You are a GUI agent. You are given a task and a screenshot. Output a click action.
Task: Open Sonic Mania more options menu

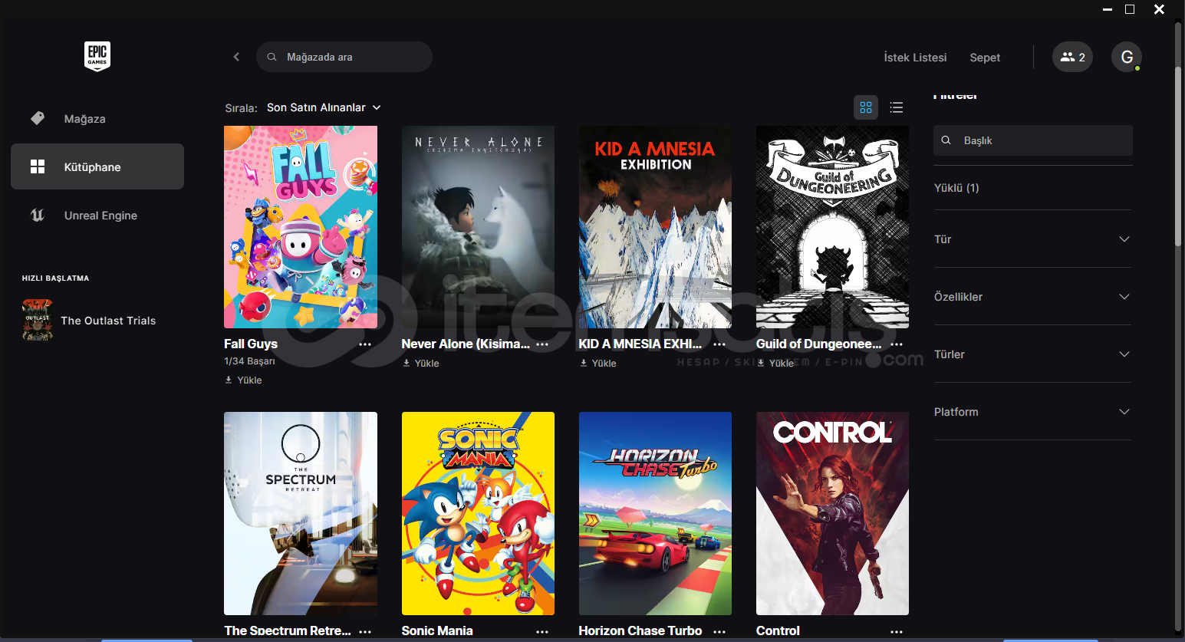542,631
